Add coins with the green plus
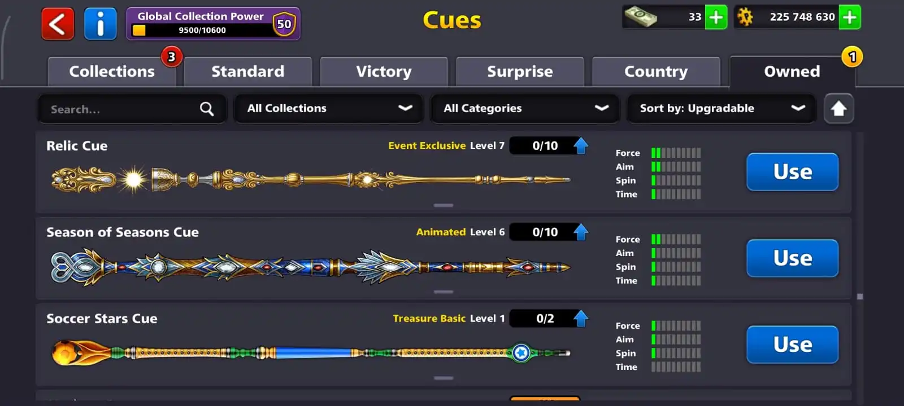 tap(849, 17)
